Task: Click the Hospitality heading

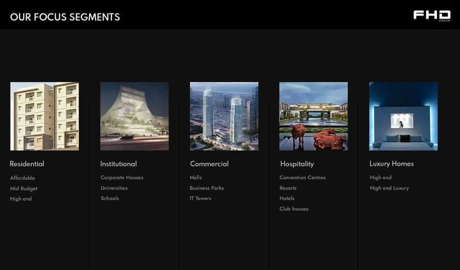Action: point(297,164)
